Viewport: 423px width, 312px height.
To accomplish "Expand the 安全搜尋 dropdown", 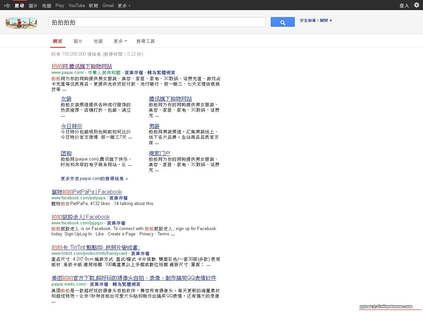I will click(x=316, y=20).
